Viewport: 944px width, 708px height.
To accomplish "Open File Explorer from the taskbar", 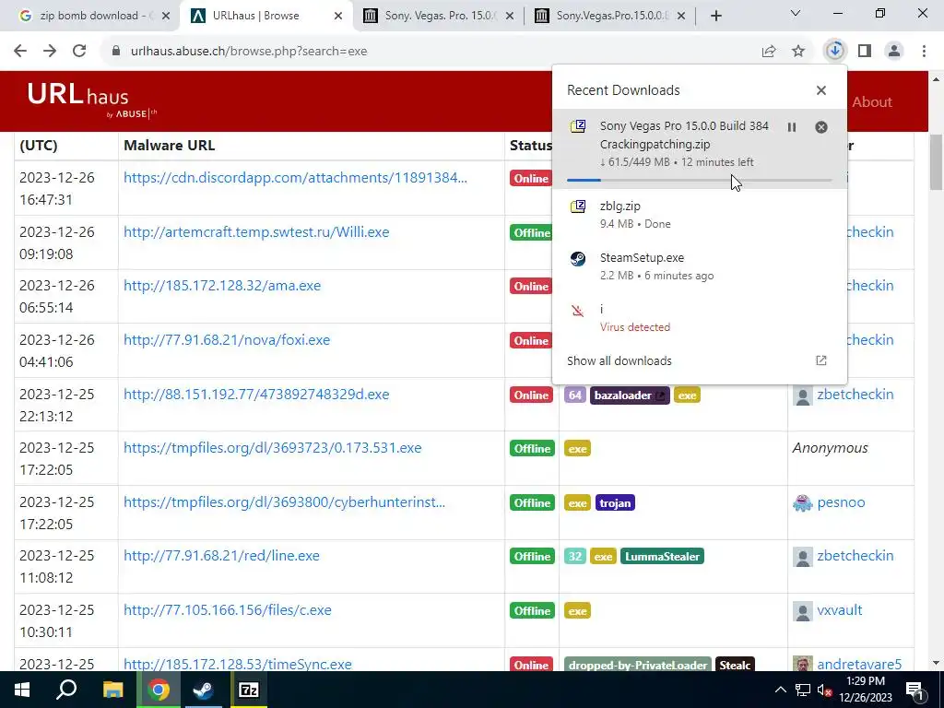I will click(x=112, y=690).
